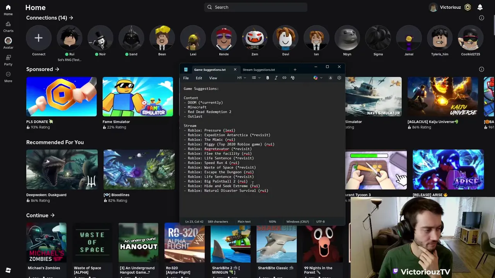This screenshot has height=278, width=495.
Task: Open Davi's avatar in Connections
Action: 285,38
